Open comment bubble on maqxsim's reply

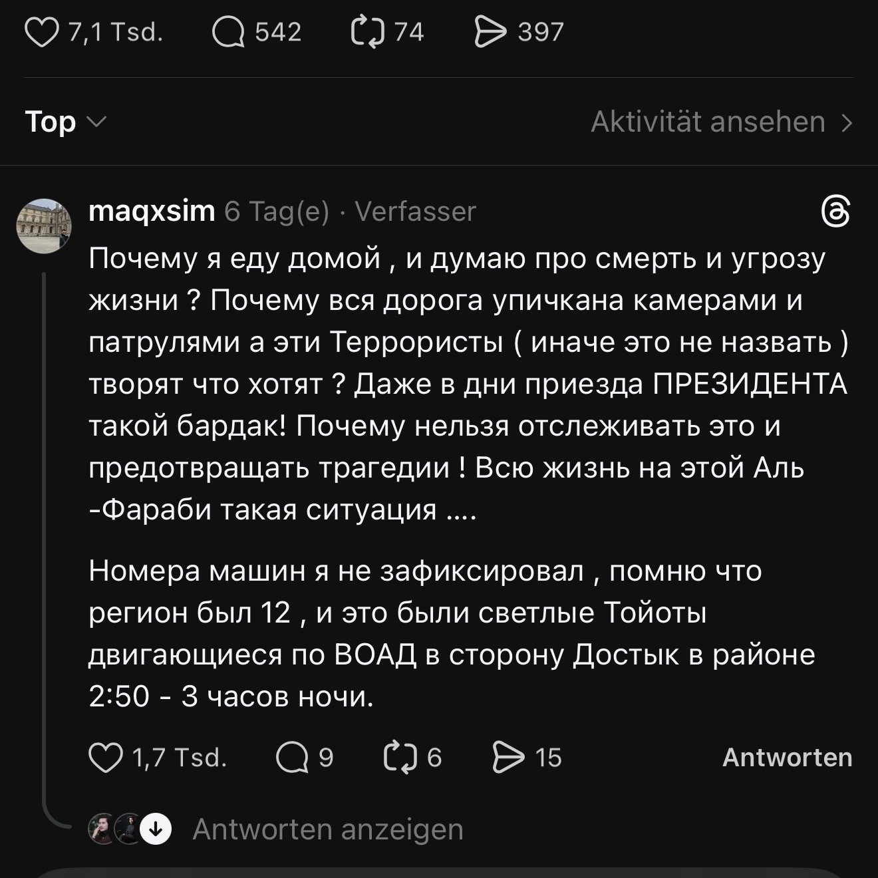click(x=291, y=758)
